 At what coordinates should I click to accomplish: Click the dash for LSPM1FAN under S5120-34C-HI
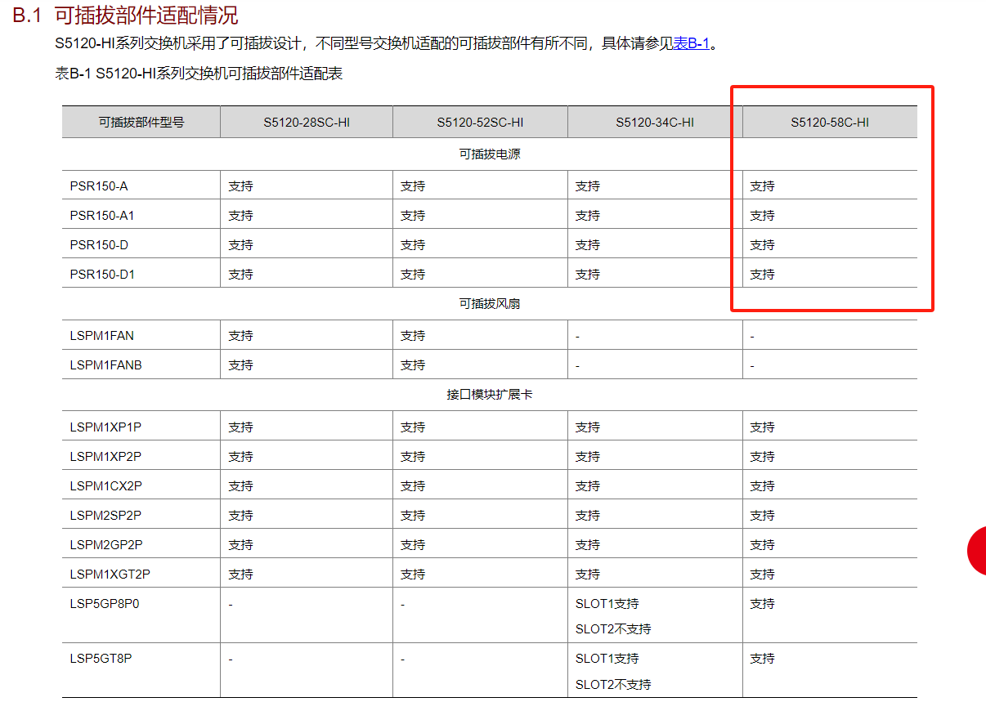(577, 336)
